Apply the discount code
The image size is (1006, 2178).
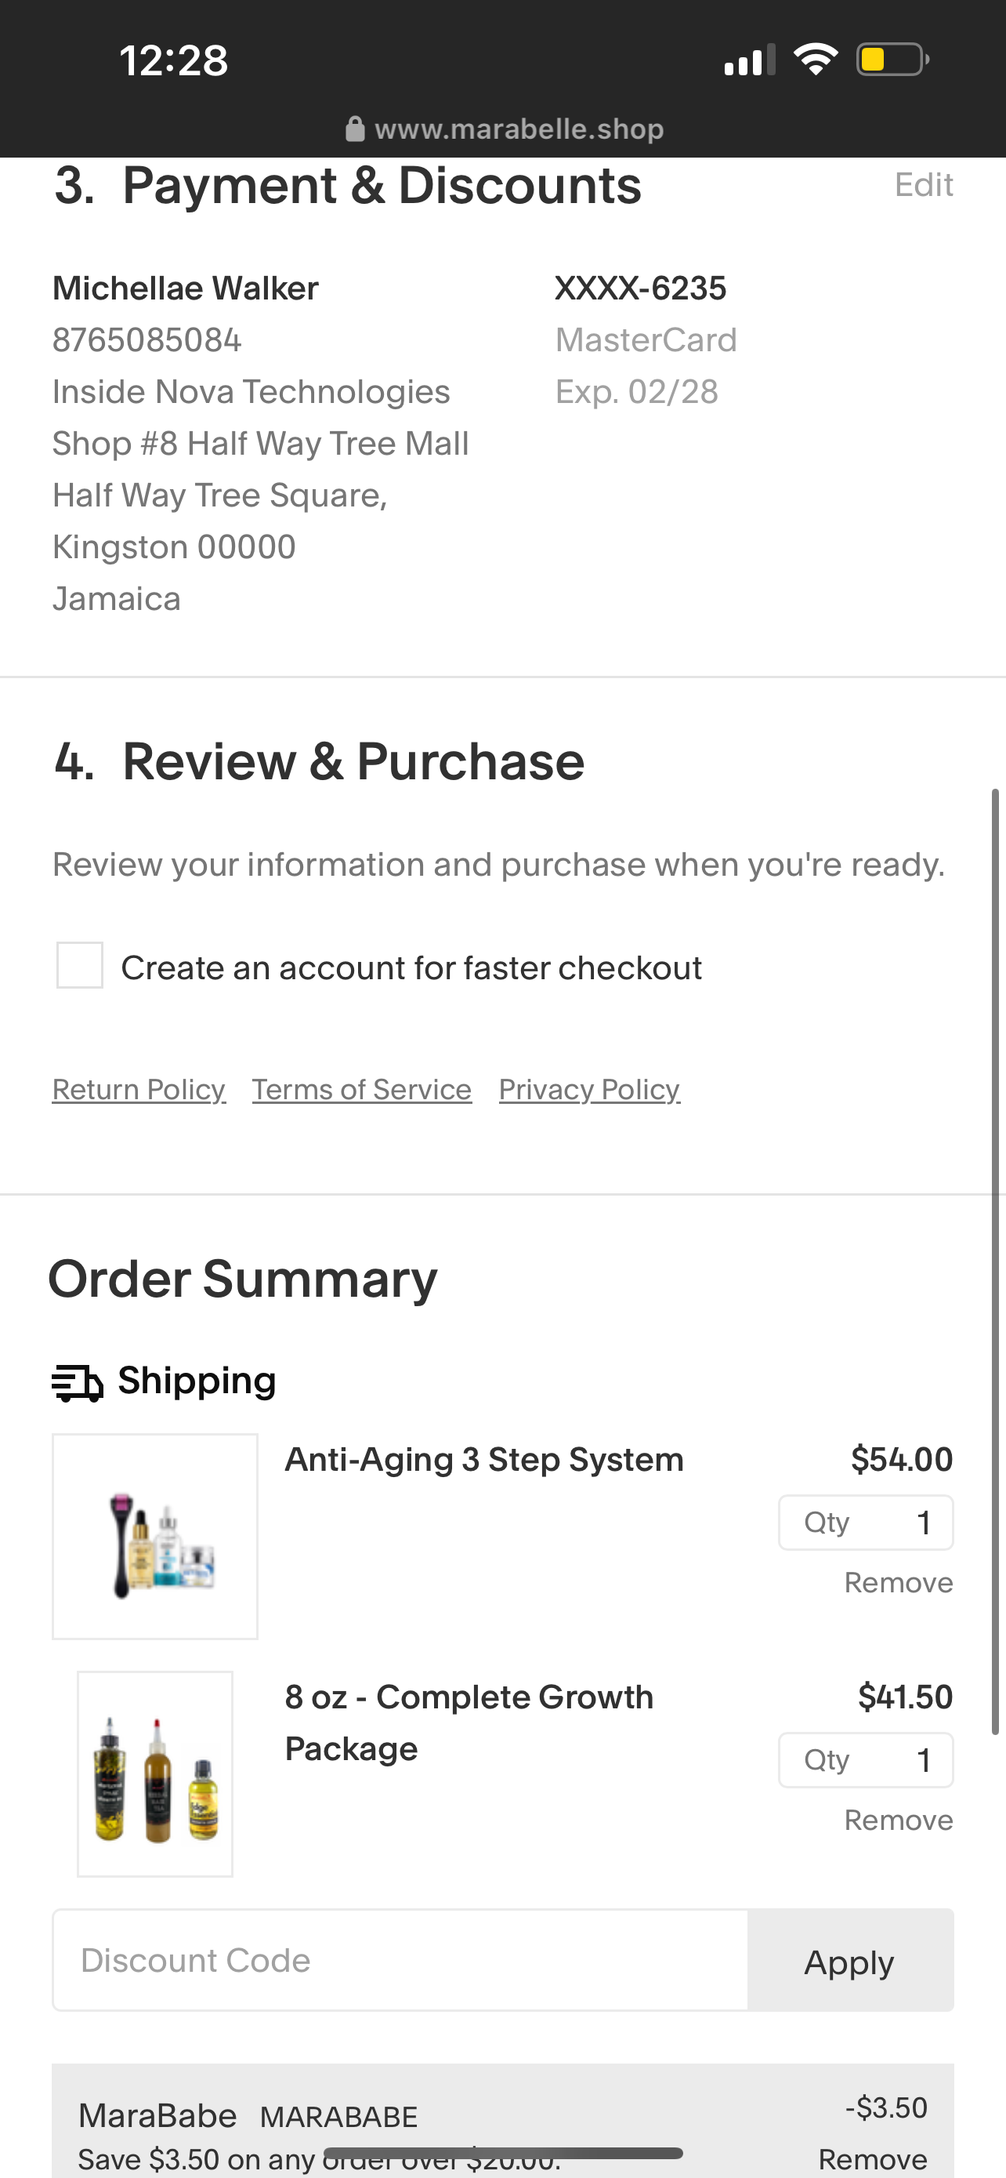click(851, 1960)
